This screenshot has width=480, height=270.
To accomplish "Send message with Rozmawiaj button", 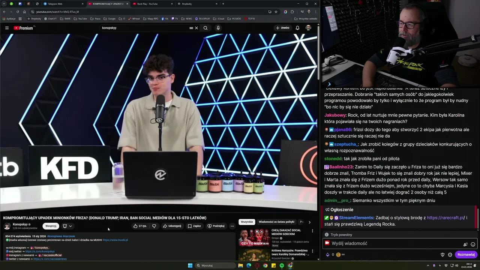I will point(466,255).
